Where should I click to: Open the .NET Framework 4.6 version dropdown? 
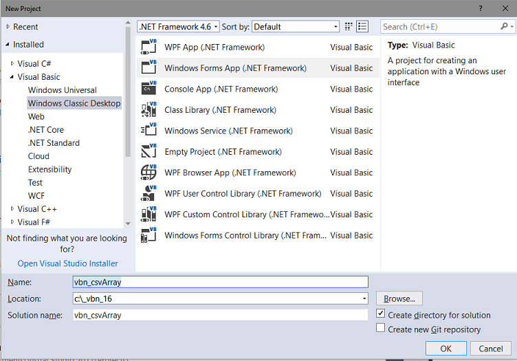click(178, 27)
